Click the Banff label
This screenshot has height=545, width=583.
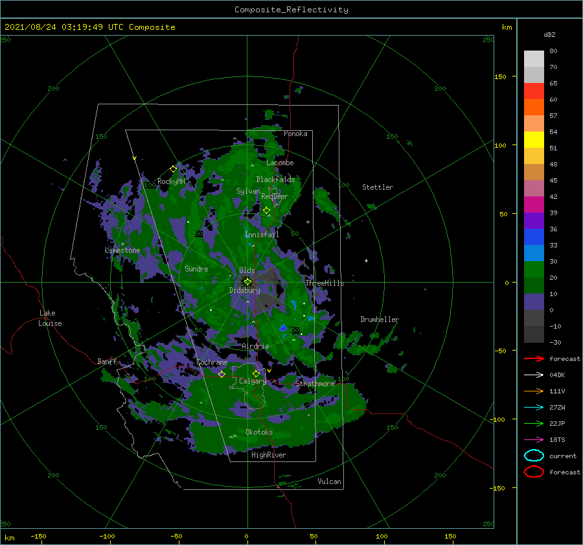tap(107, 361)
